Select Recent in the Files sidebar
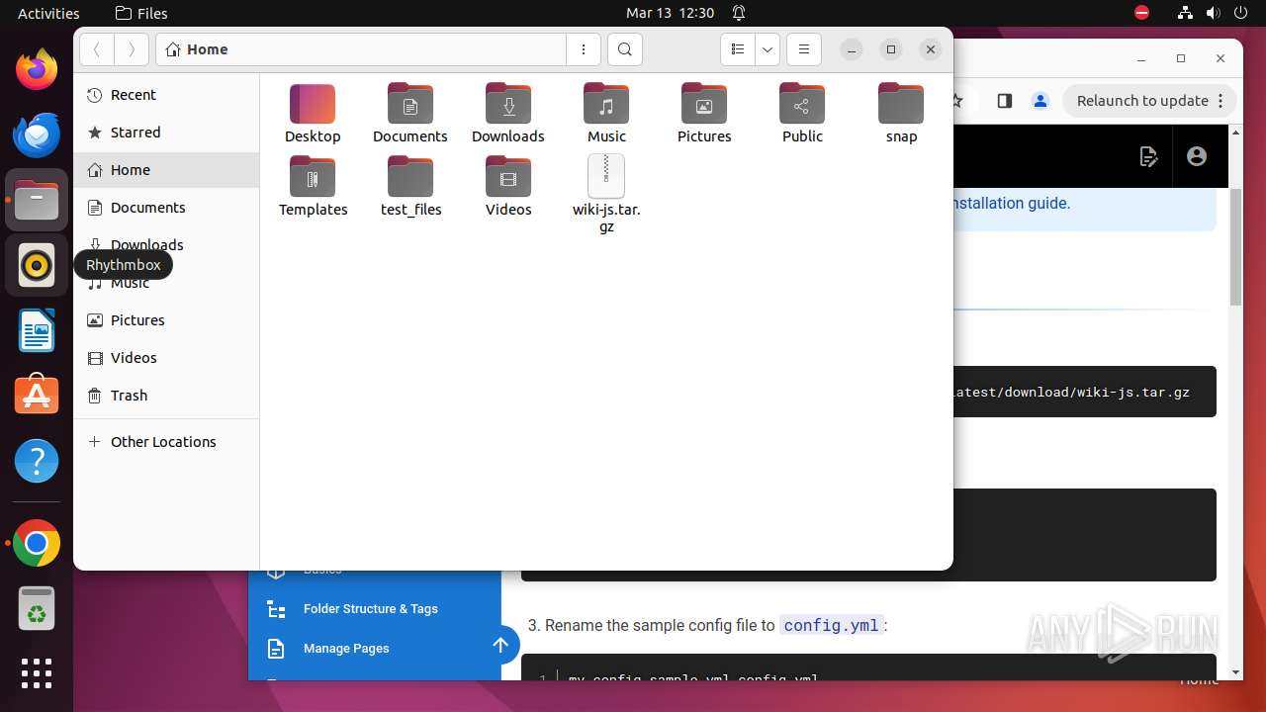 point(166,95)
